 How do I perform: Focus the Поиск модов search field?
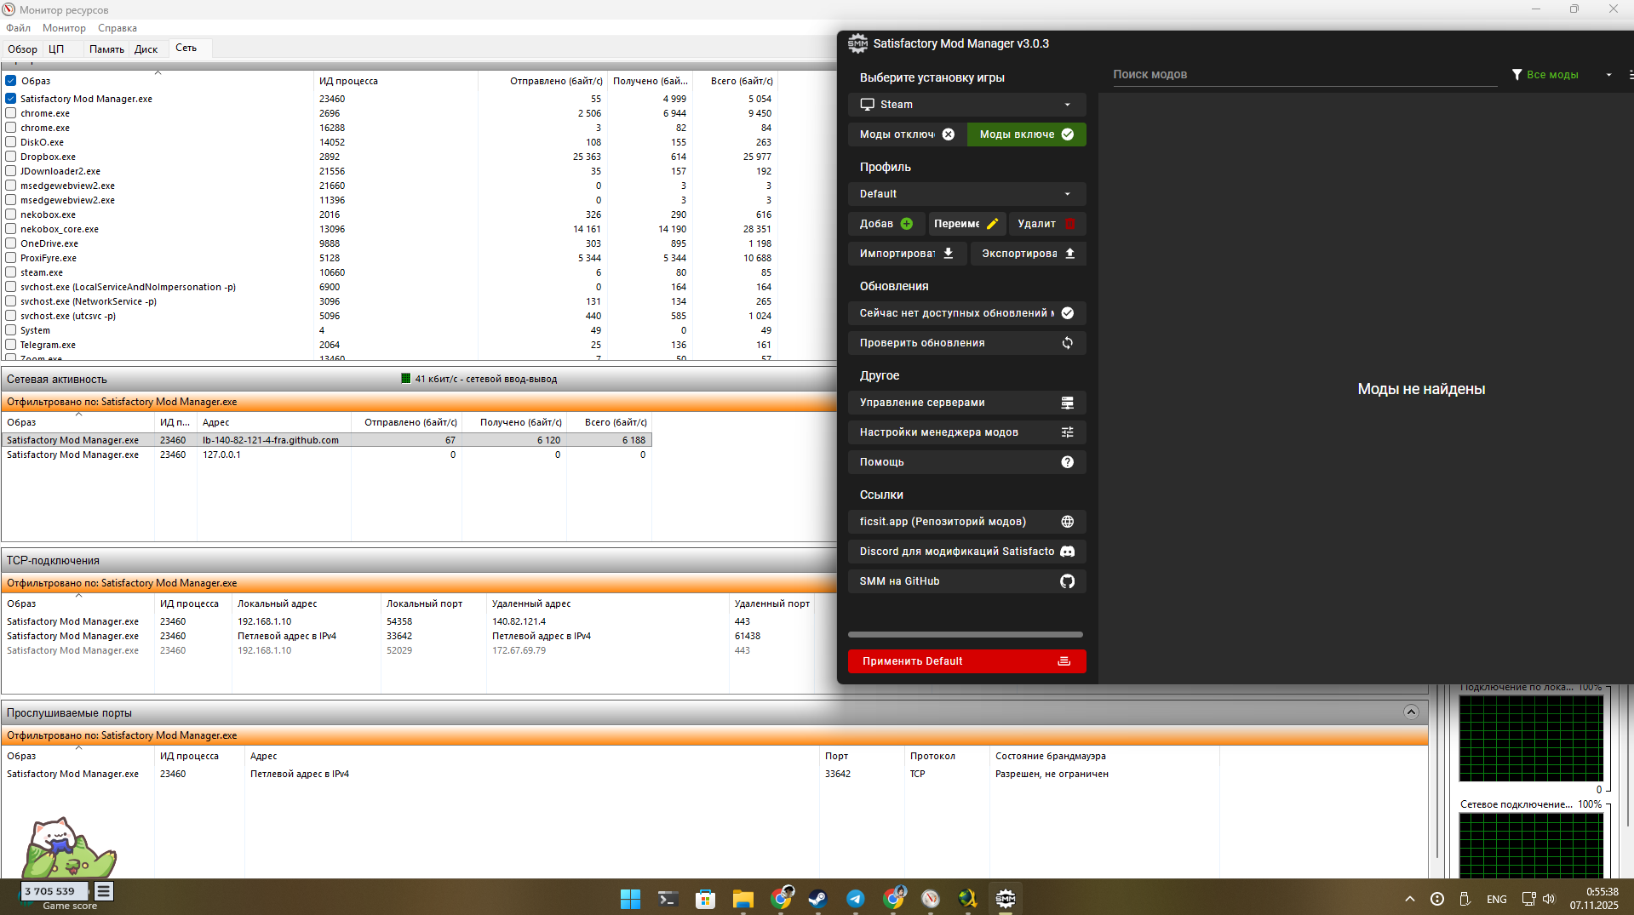1304,75
